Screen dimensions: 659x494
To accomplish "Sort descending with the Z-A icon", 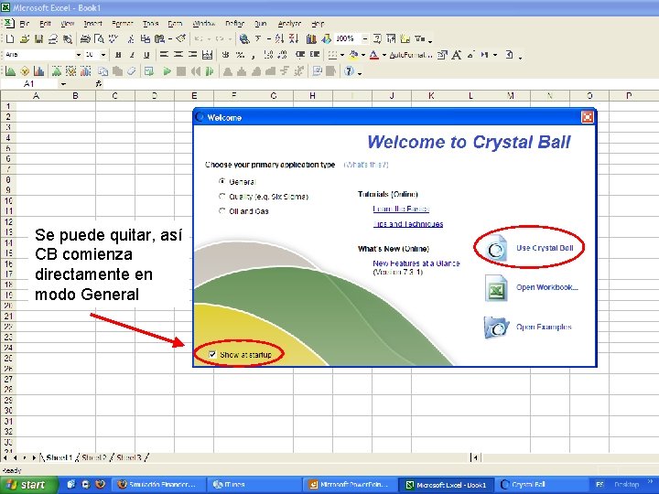I will (x=294, y=39).
